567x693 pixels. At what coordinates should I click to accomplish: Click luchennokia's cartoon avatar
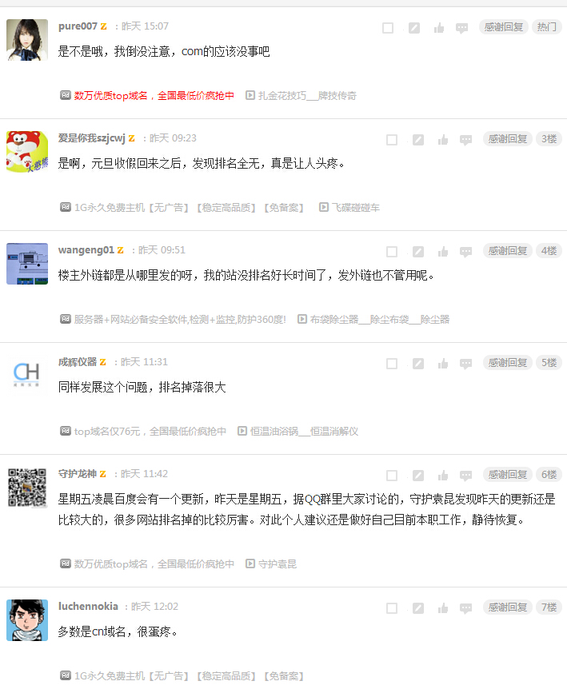27,620
